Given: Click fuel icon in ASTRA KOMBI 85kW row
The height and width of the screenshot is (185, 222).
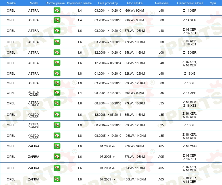Looking at the screenshot, I should click(x=57, y=115).
